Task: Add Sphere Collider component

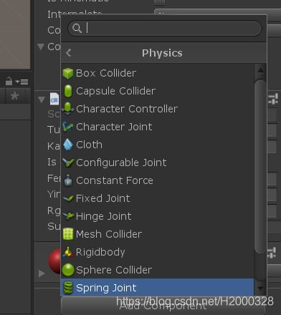Action: (x=157, y=270)
